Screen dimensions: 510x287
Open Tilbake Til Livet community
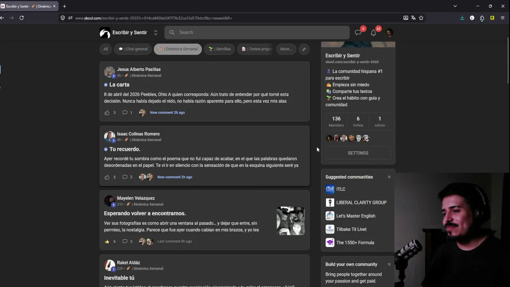coord(346,229)
